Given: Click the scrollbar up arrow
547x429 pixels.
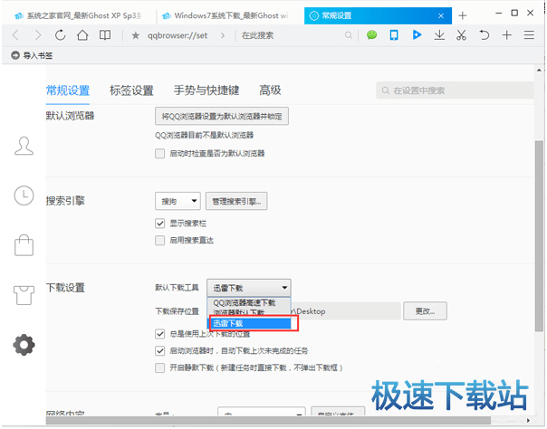Looking at the screenshot, I should coord(539,70).
